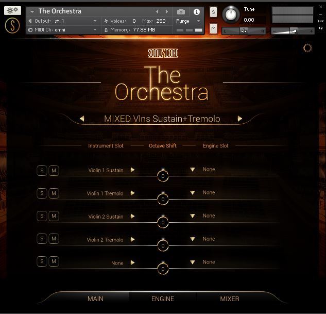Click The Orchestra instrument name field
Viewport: 326px width, 314px height.
pos(60,11)
